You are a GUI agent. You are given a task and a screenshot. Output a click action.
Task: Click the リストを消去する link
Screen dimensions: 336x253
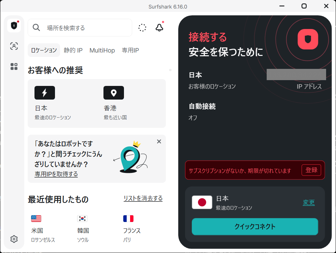click(143, 198)
